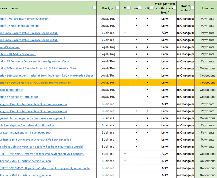Image resolution: width=217 pixels, height=178 pixels.
Task: Open the Section 87 Notice of Termination link
Action: [19, 97]
